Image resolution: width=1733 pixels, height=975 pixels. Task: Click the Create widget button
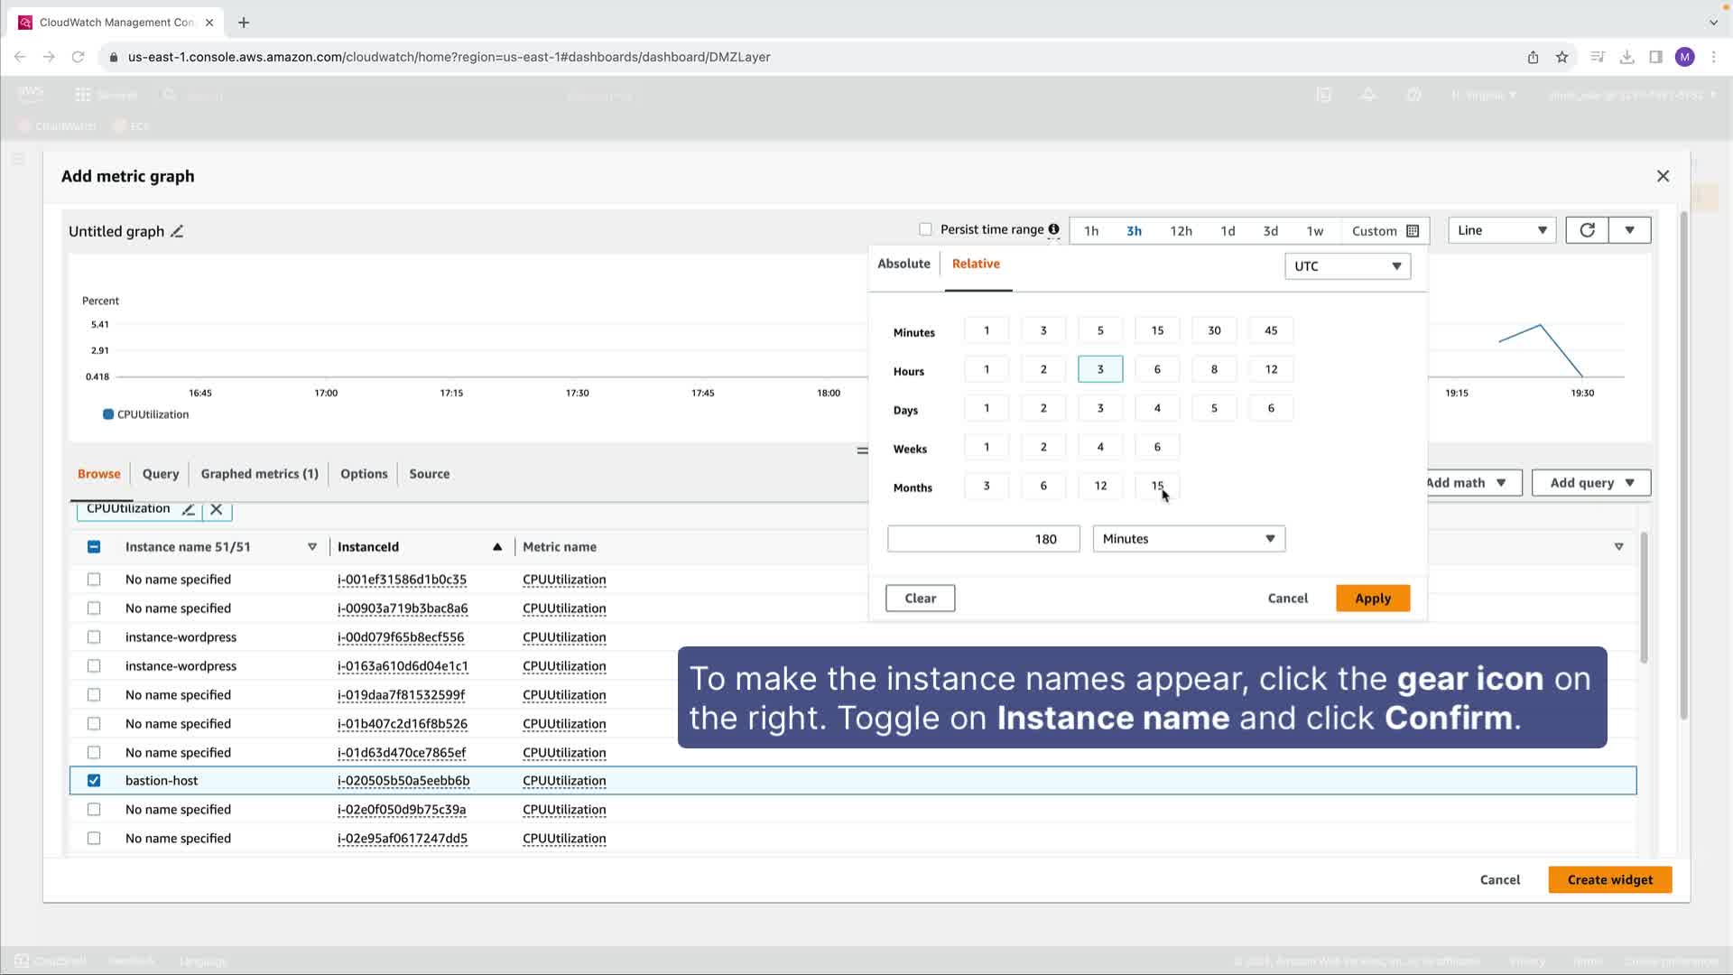pyautogui.click(x=1609, y=879)
